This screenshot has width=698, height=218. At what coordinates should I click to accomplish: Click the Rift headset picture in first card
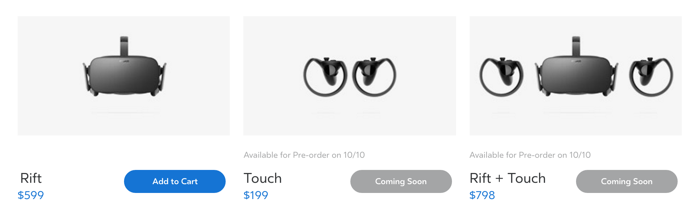click(x=124, y=67)
